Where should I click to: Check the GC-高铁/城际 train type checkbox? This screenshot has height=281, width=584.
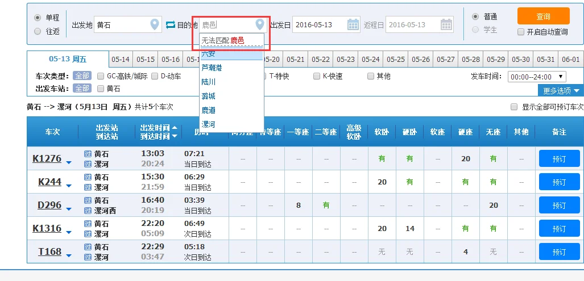(x=101, y=76)
